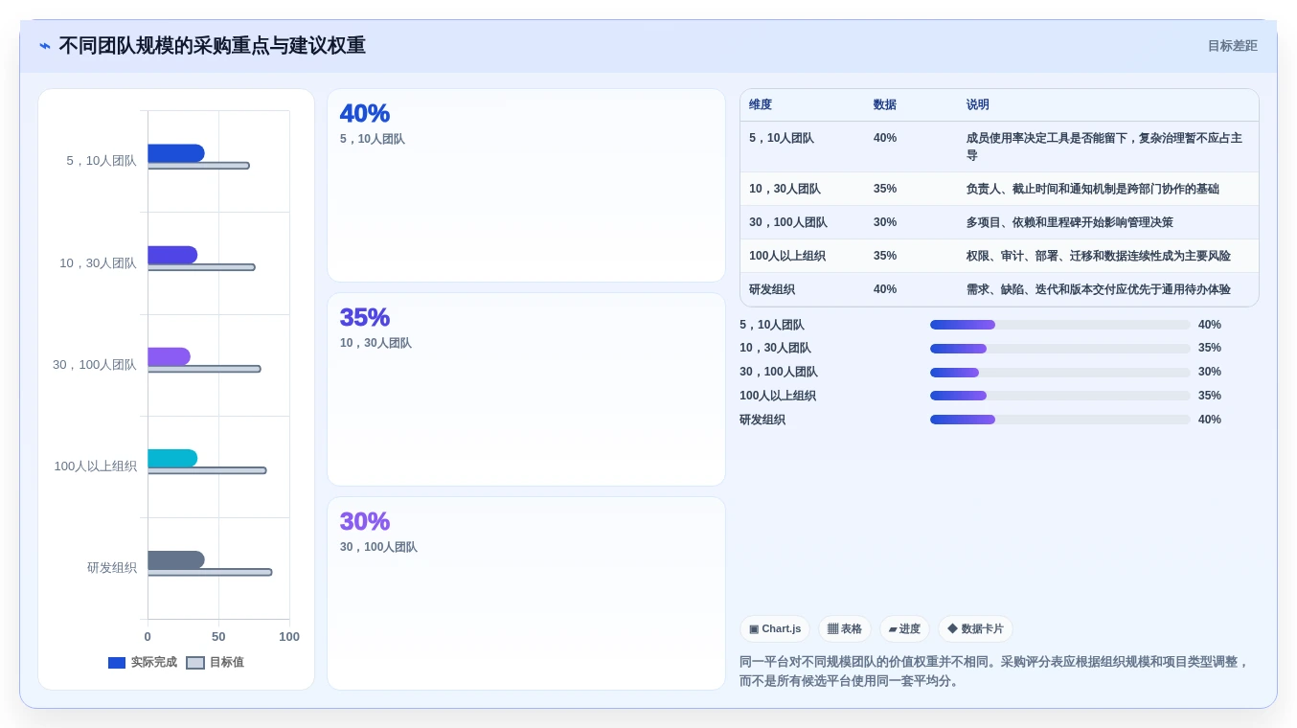
Task: Click the gray 目标值 legend color box
Action: 195,663
